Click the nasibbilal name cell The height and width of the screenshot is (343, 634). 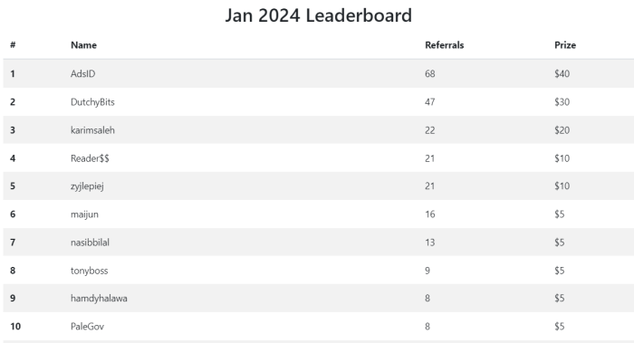(90, 243)
